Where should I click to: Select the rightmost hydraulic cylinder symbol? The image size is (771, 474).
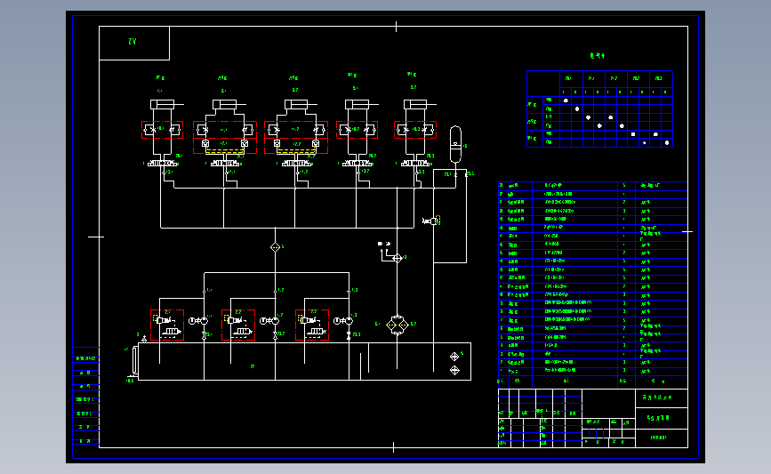tap(420, 104)
